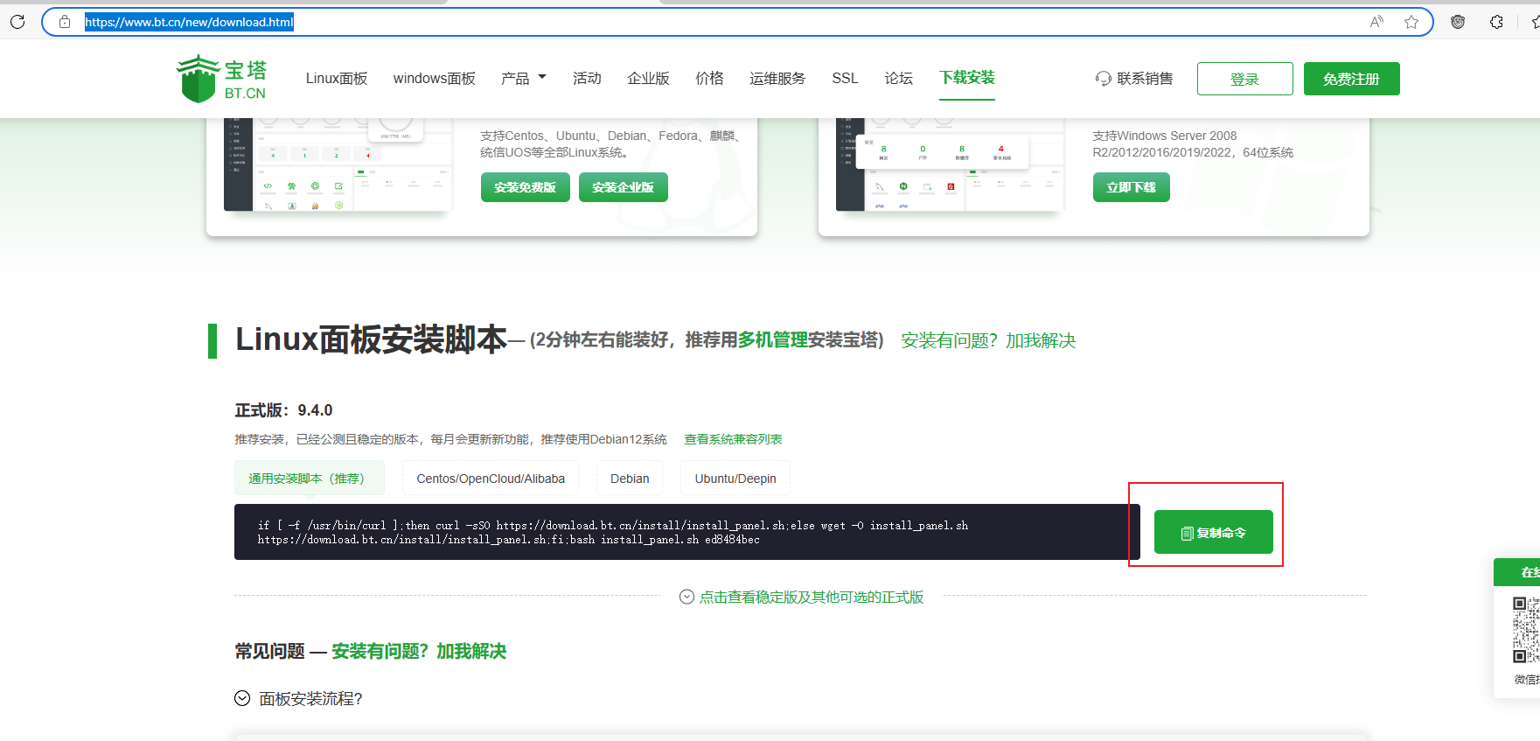Click the read aloud icon in address bar
Image resolution: width=1540 pixels, height=741 pixels.
(x=1376, y=22)
